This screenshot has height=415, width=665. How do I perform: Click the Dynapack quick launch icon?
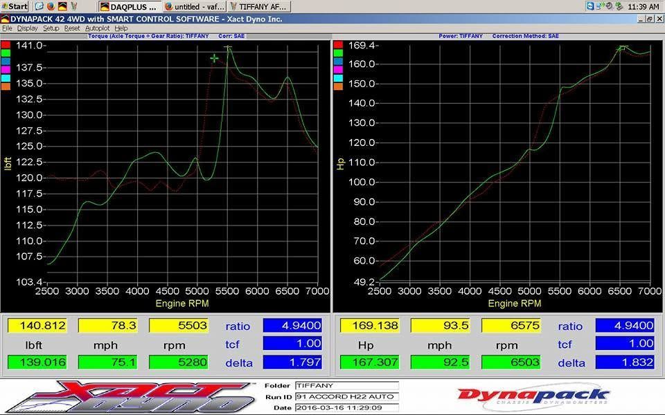[62, 6]
